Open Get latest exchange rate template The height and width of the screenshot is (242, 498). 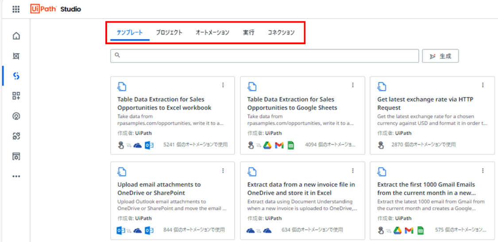coord(432,115)
